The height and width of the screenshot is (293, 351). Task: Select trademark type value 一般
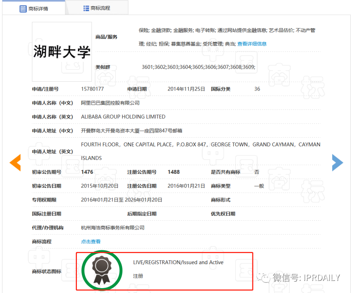tap(259, 186)
